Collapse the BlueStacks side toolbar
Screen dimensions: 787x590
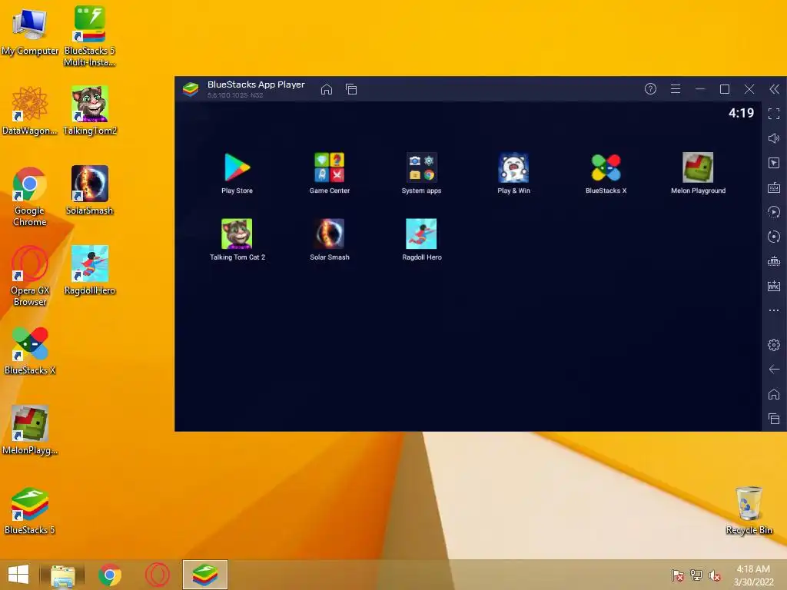(x=774, y=89)
